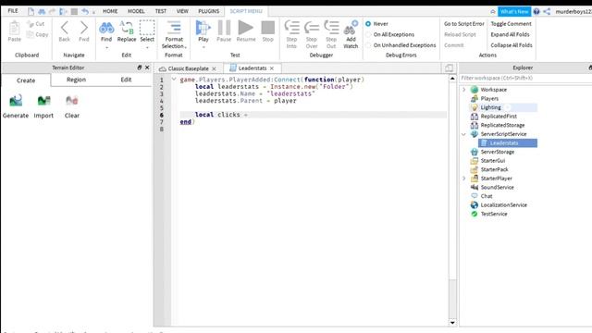Collapse the code fold on line 1
The image size is (592, 333).
coord(174,80)
